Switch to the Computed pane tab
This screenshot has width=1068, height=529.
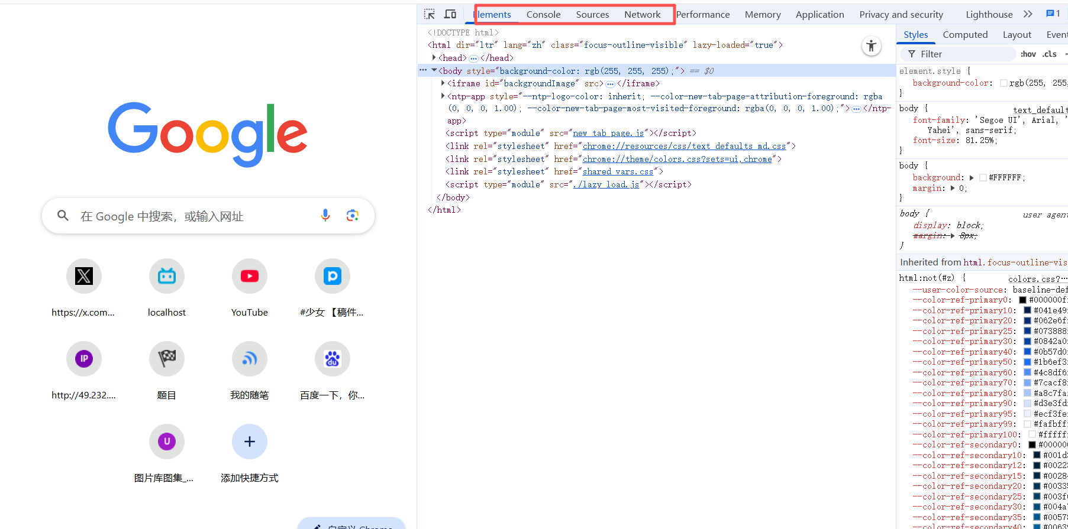point(965,34)
